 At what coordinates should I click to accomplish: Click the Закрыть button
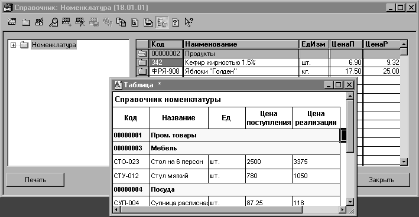[x=381, y=180]
